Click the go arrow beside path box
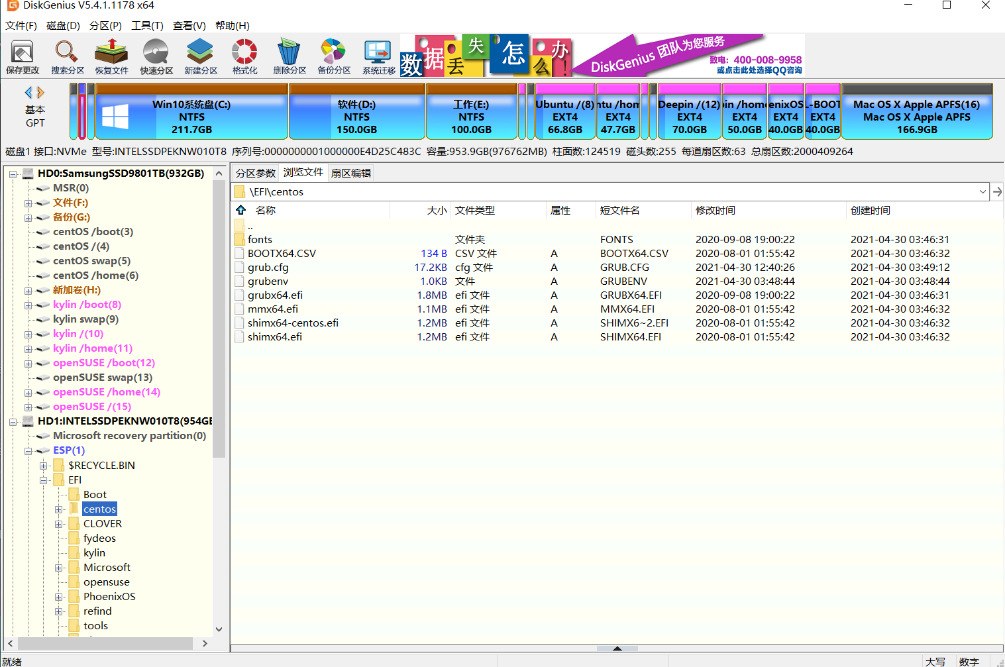This screenshot has height=667, width=1005. [997, 191]
